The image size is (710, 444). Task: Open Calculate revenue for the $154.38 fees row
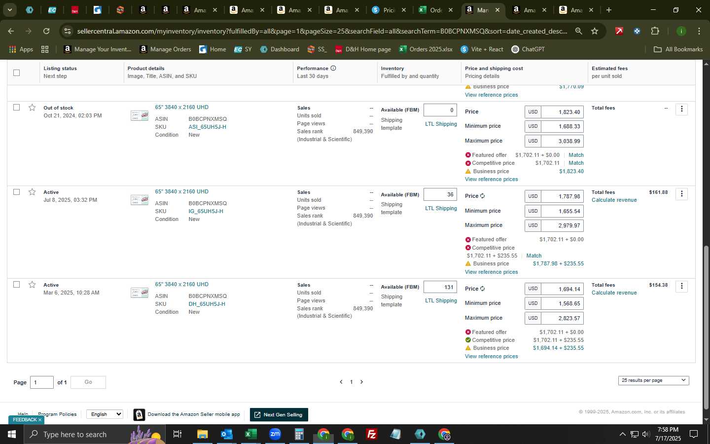(614, 293)
